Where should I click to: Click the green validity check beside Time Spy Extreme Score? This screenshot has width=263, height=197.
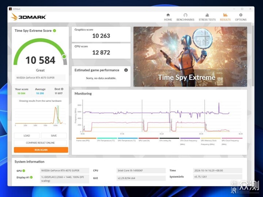[x=54, y=31]
